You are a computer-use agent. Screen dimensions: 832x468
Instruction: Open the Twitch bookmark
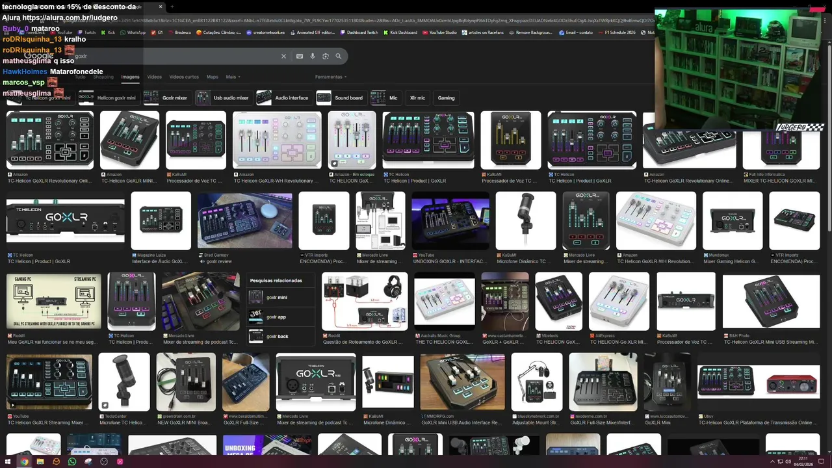pos(86,32)
